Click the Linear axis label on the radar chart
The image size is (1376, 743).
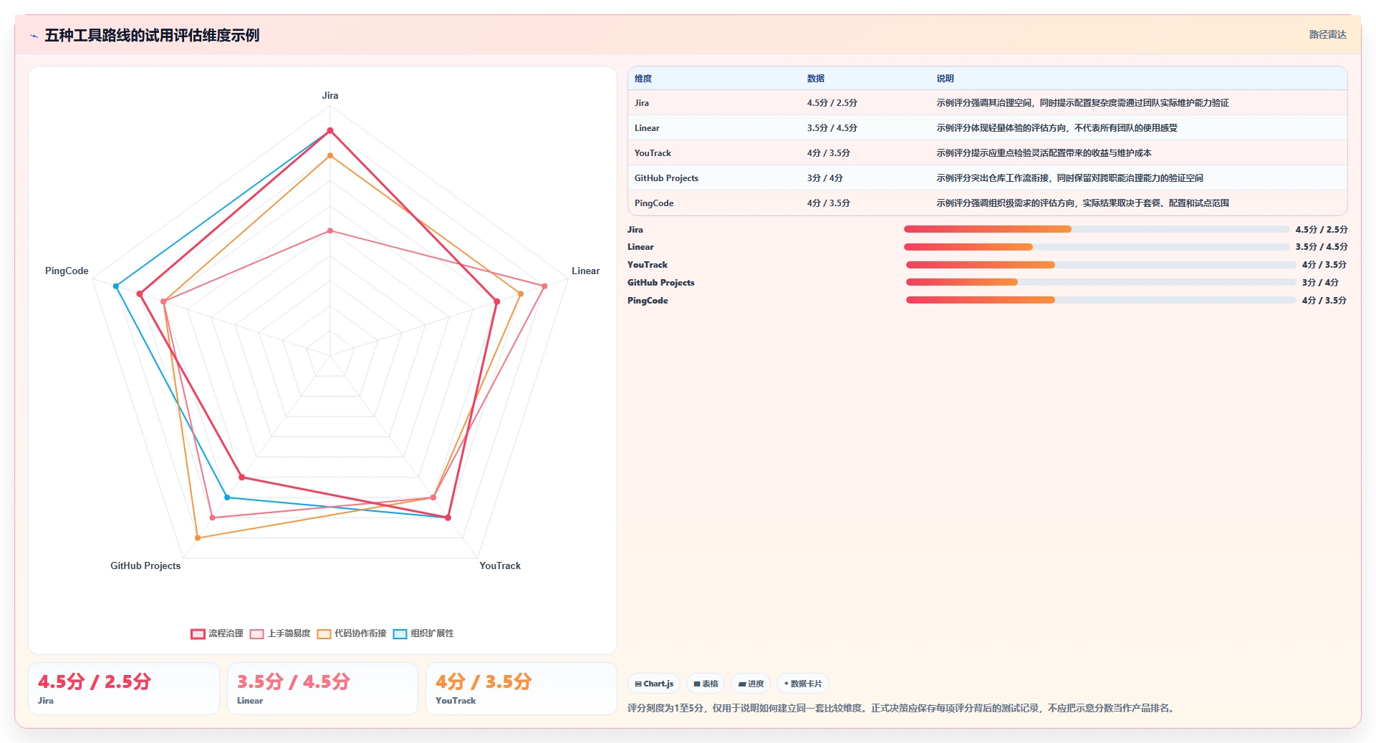click(585, 271)
